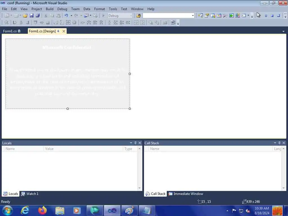
Task: Close the Locals panel
Action: point(140,143)
